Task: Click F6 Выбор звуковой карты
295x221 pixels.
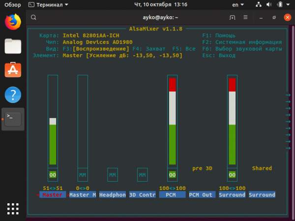Action: [x=242, y=49]
